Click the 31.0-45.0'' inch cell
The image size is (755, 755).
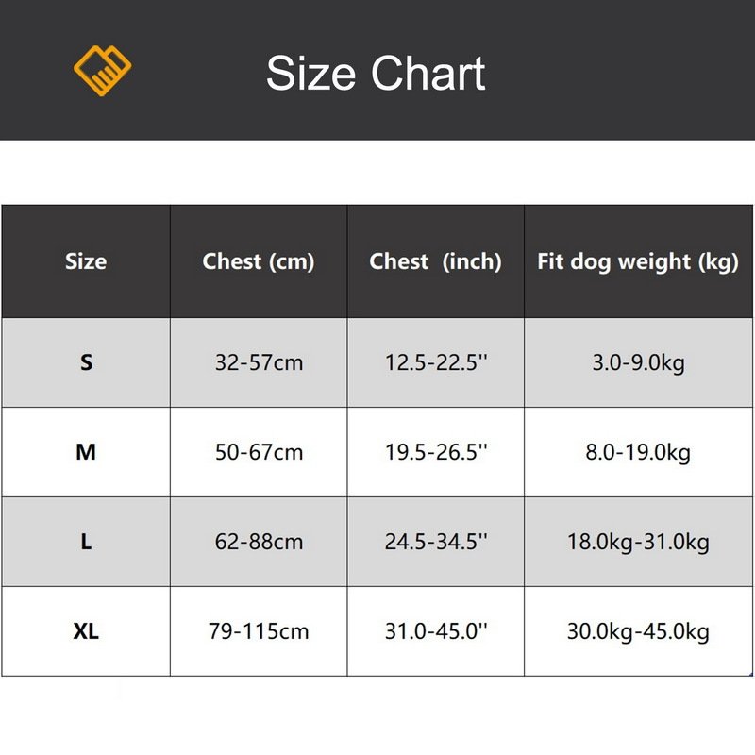[x=435, y=631]
